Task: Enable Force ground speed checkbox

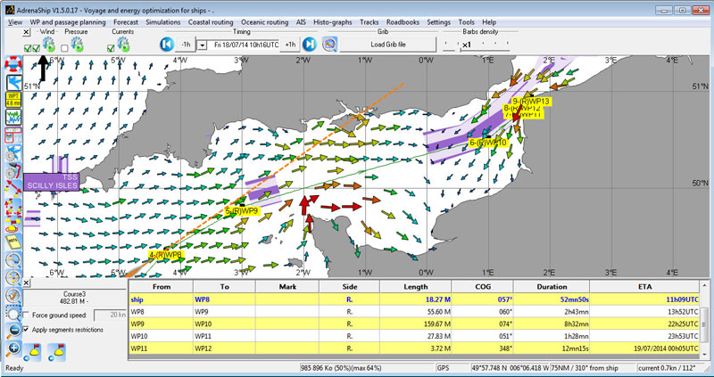Action: click(27, 316)
